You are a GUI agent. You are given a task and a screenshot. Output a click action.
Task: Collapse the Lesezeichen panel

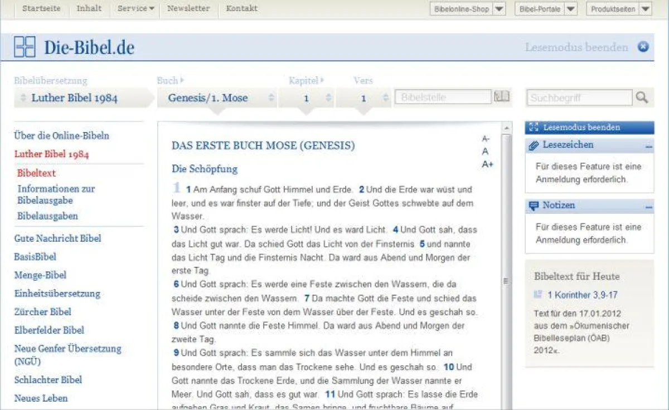click(649, 147)
